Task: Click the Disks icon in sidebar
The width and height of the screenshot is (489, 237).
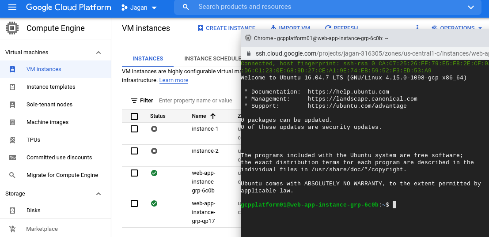Action: [12, 211]
